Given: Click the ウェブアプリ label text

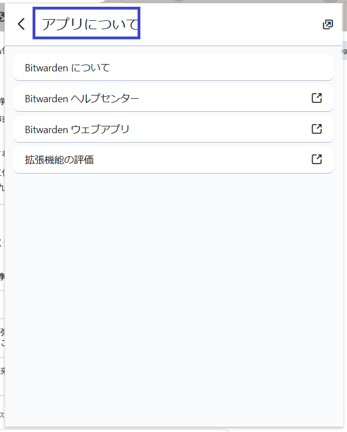Looking at the screenshot, I should (x=100, y=129).
